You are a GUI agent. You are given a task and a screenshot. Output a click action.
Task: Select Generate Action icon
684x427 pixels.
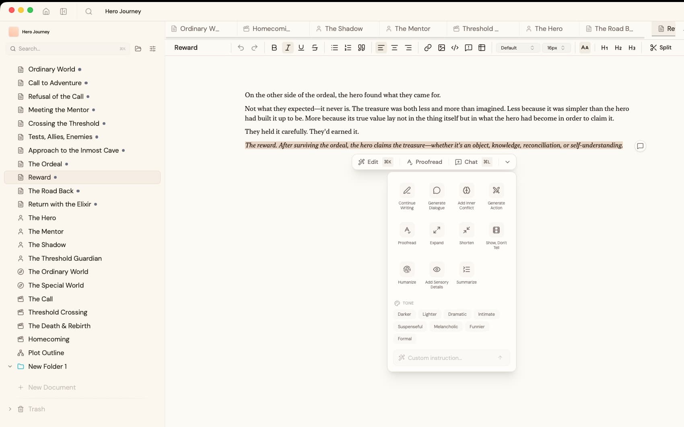[496, 196]
